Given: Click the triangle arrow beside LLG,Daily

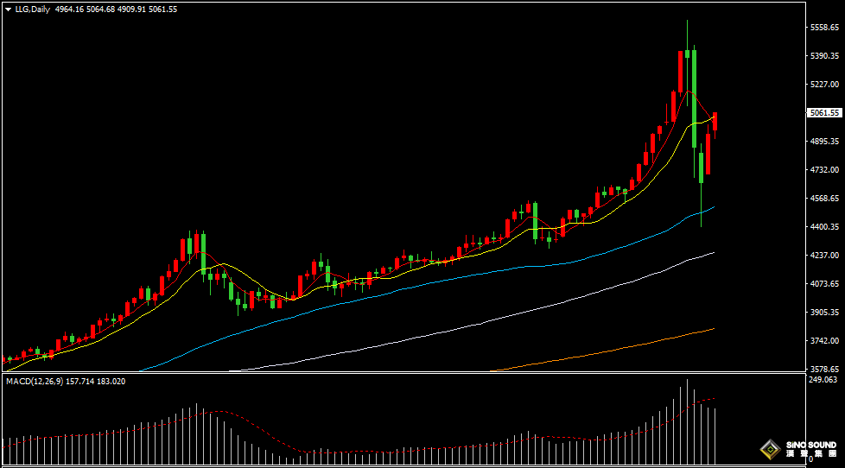Looking at the screenshot, I should pyautogui.click(x=8, y=9).
